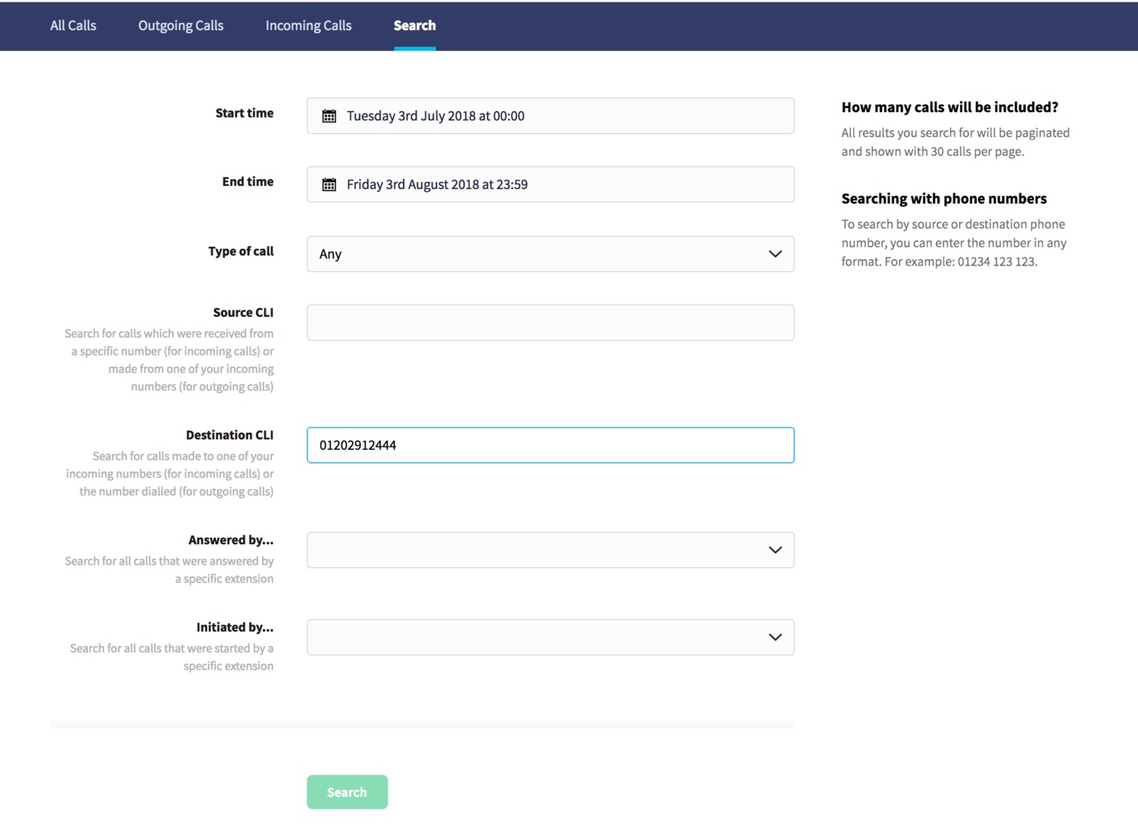The width and height of the screenshot is (1138, 830).
Task: Click the Initiated by... label
Action: coord(234,627)
